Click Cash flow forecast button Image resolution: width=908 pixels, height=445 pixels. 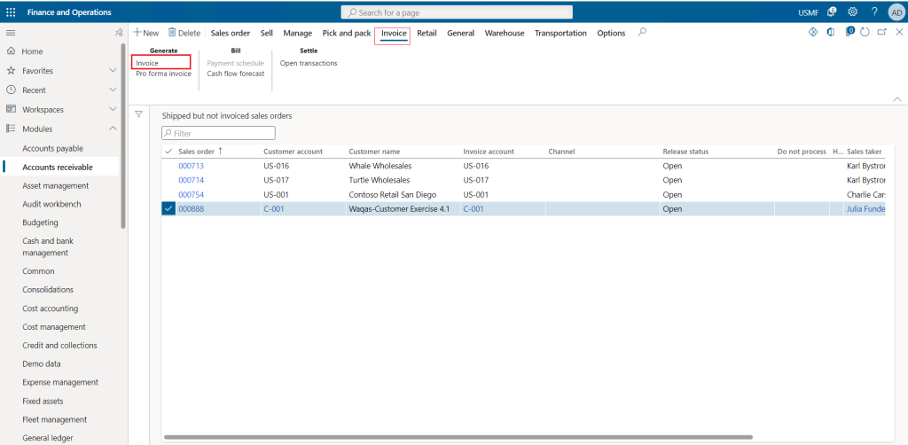point(236,74)
